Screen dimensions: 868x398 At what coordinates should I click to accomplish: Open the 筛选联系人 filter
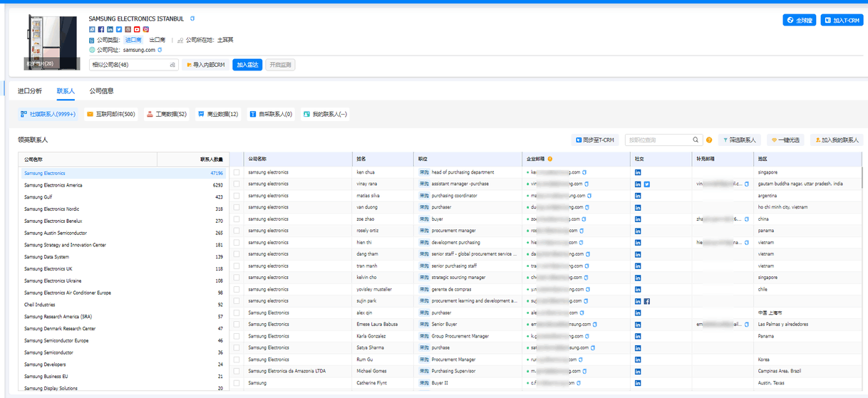740,140
